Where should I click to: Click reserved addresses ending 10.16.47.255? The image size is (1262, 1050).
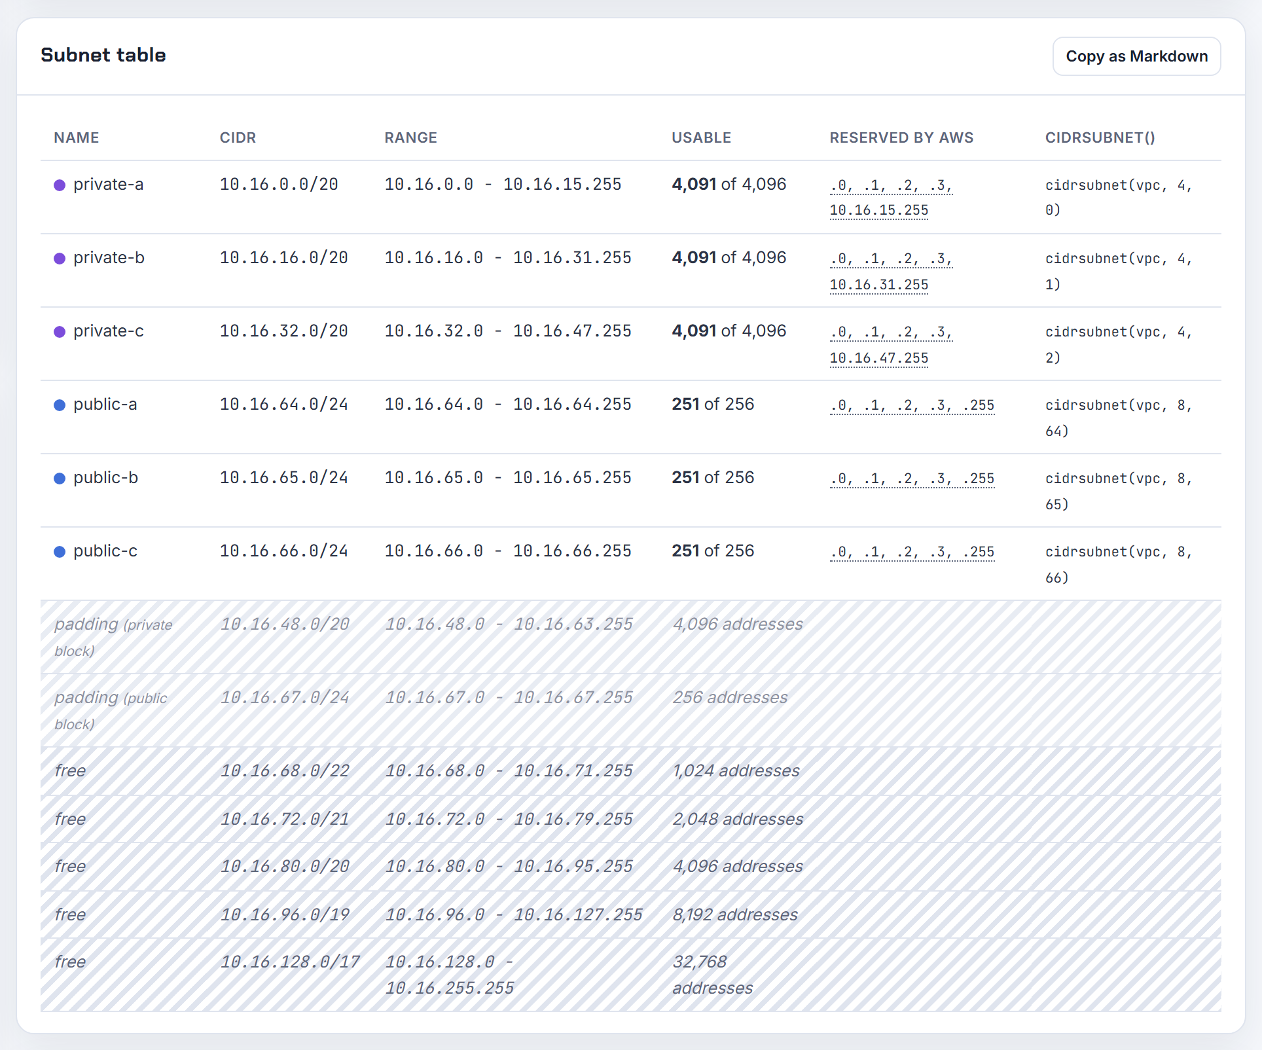coord(891,344)
